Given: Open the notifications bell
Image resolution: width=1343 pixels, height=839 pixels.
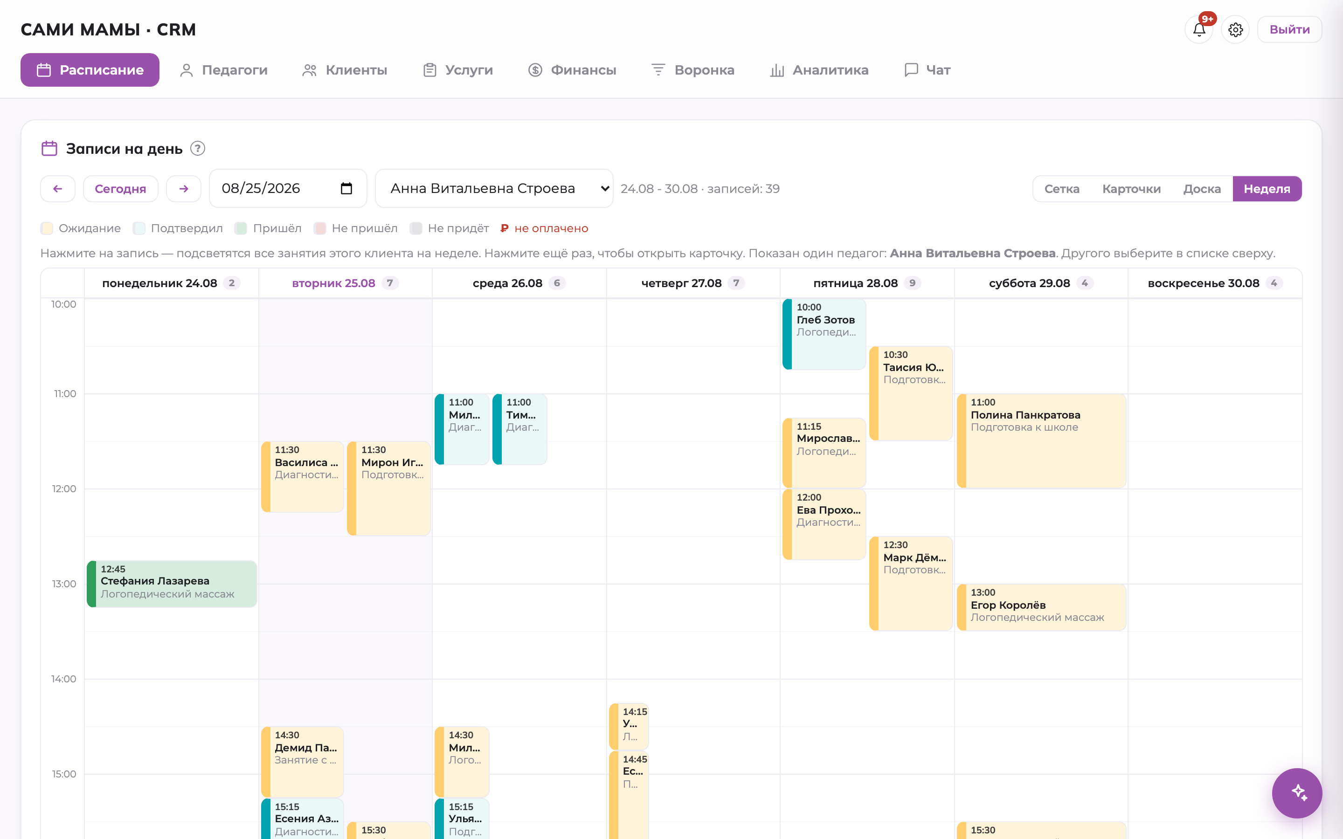Looking at the screenshot, I should click(1199, 29).
